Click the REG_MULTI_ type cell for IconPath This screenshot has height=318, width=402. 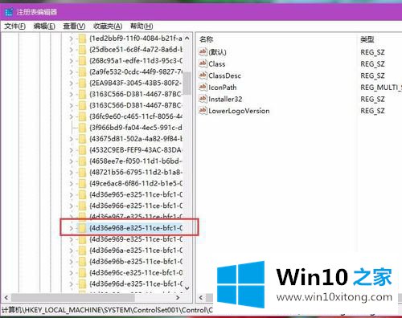[x=381, y=88]
